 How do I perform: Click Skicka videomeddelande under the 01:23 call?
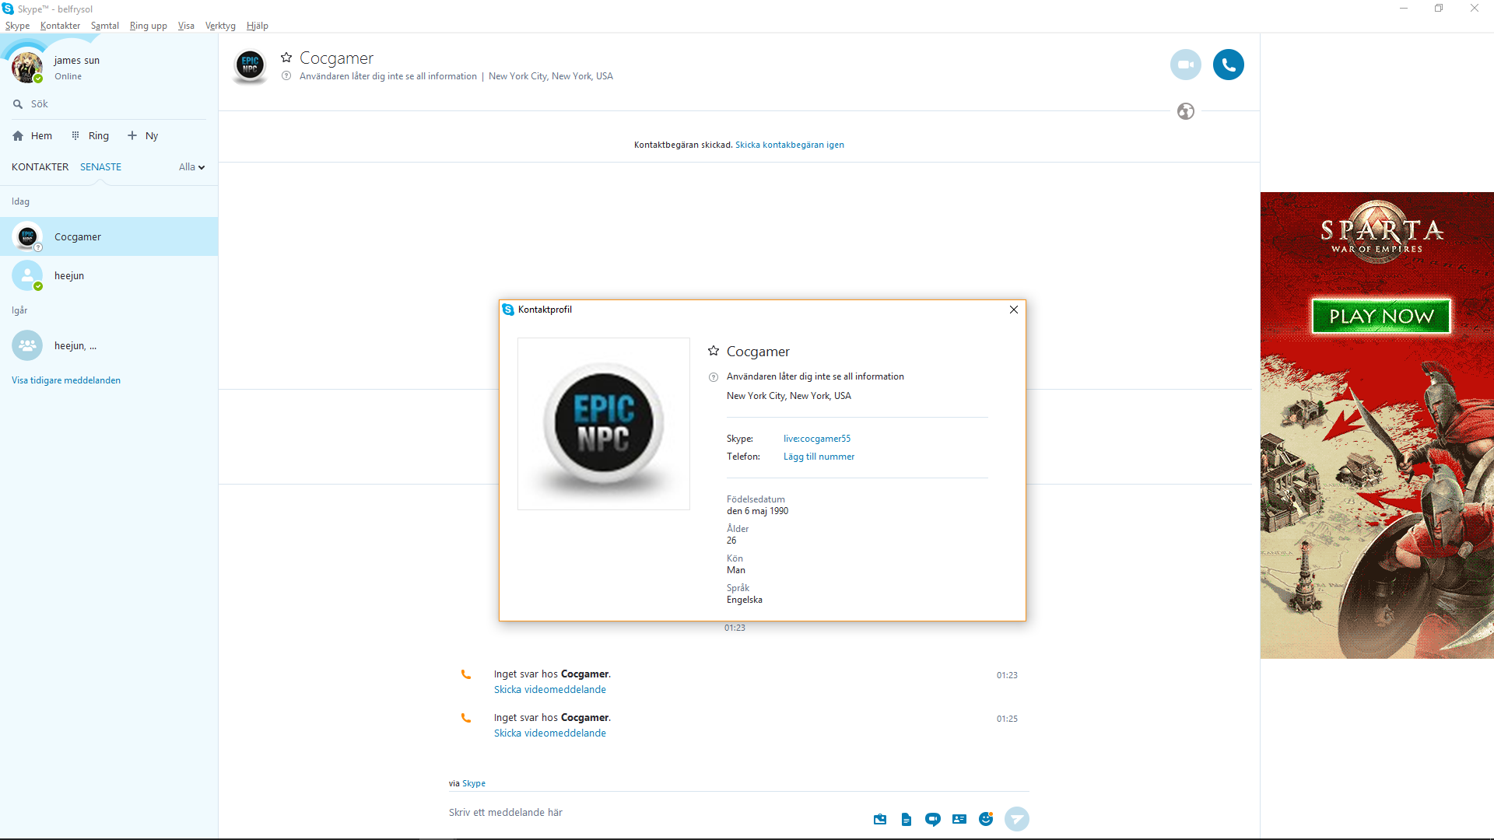(x=549, y=690)
